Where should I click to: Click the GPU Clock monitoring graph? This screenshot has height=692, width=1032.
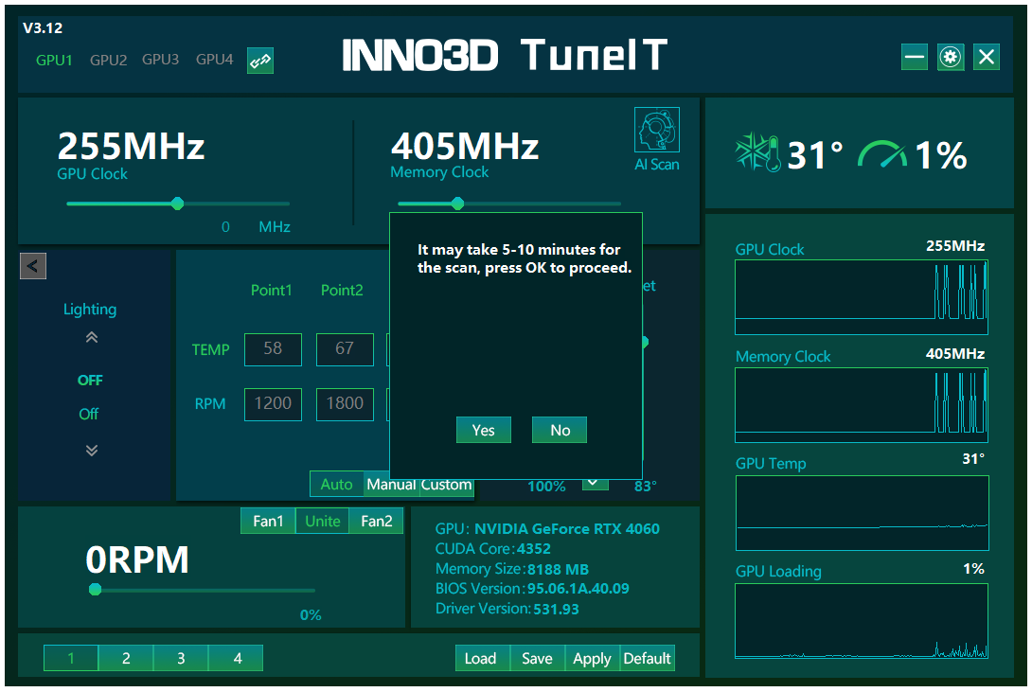pos(862,297)
